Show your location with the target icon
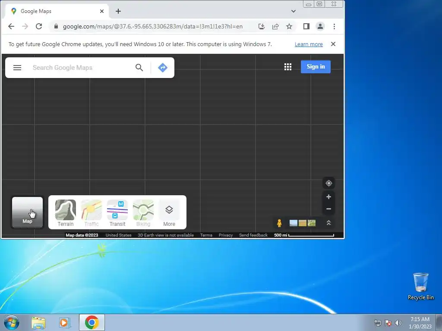 click(x=328, y=183)
